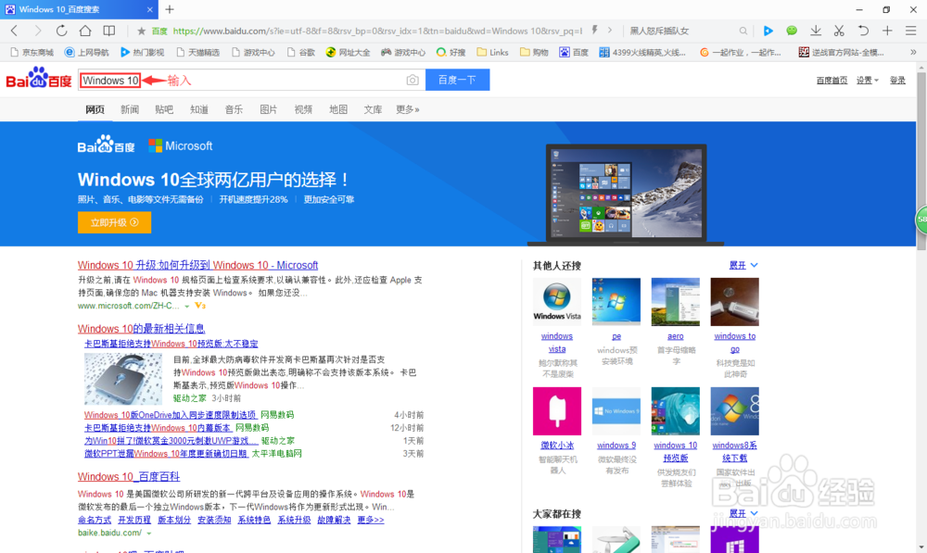The height and width of the screenshot is (553, 927).
Task: Open the Links bookmark folder
Action: (492, 53)
